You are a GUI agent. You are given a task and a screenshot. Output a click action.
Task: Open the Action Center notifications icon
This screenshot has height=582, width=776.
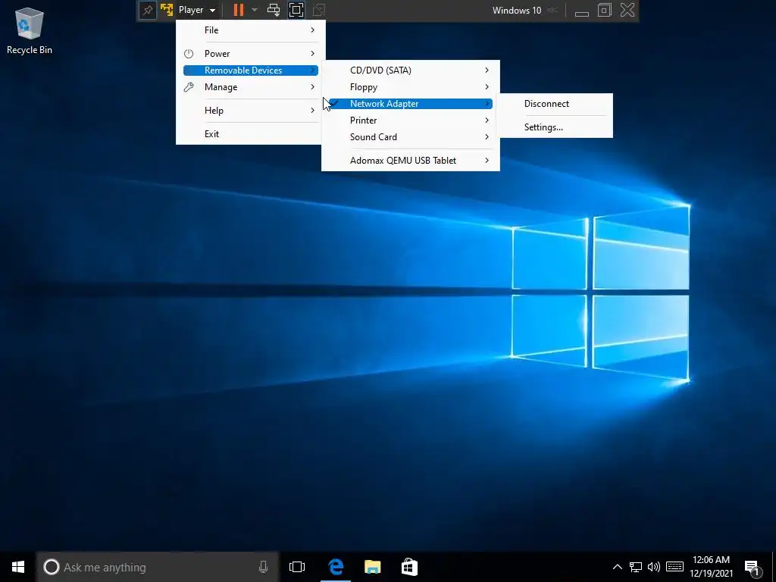click(x=752, y=568)
